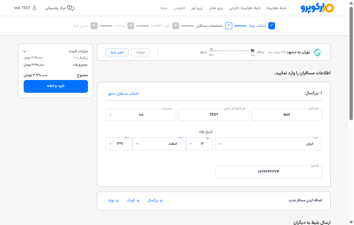This screenshot has height=225, width=354.
Task: Click the user profile icon beside test TEST
Action: point(34,8)
